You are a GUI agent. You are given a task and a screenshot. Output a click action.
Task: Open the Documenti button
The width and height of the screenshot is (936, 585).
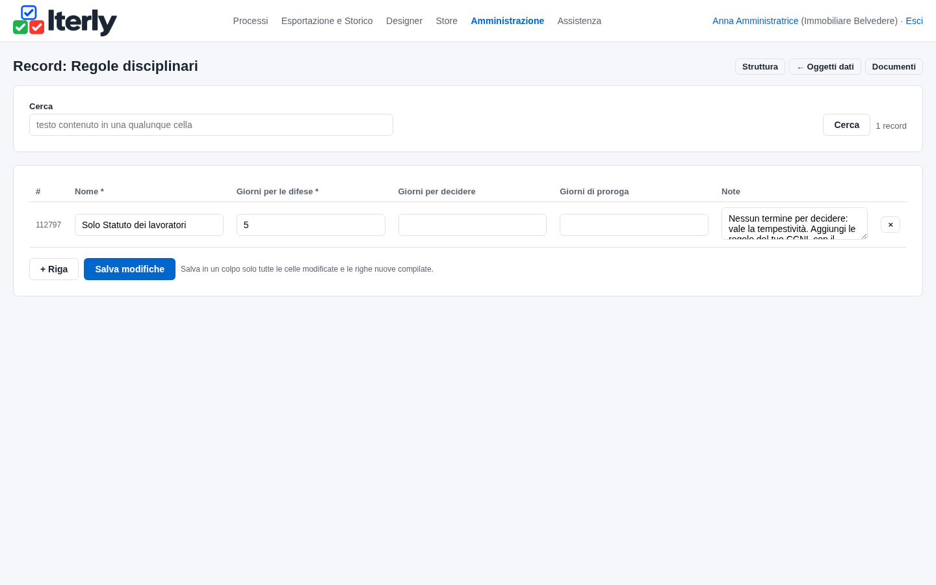pos(894,67)
